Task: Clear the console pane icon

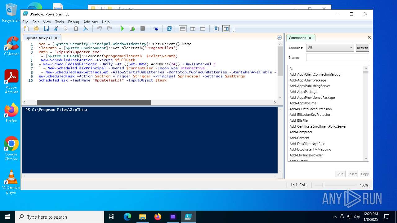Action: [x=86, y=28]
